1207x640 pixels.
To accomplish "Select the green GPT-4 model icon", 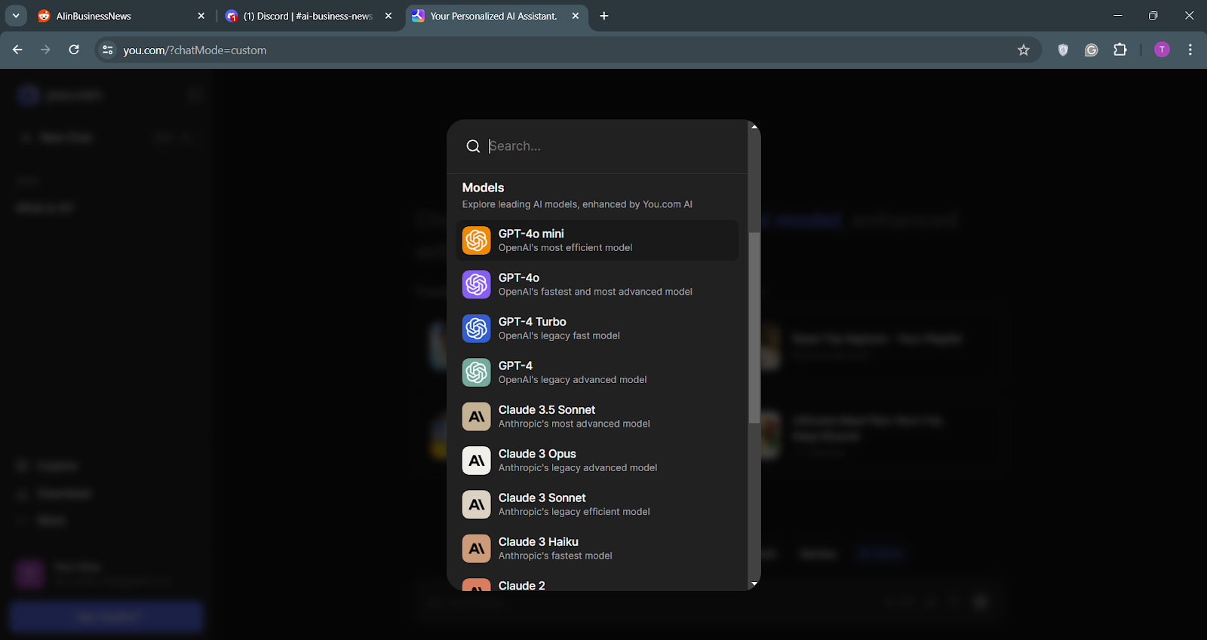I will coord(476,372).
